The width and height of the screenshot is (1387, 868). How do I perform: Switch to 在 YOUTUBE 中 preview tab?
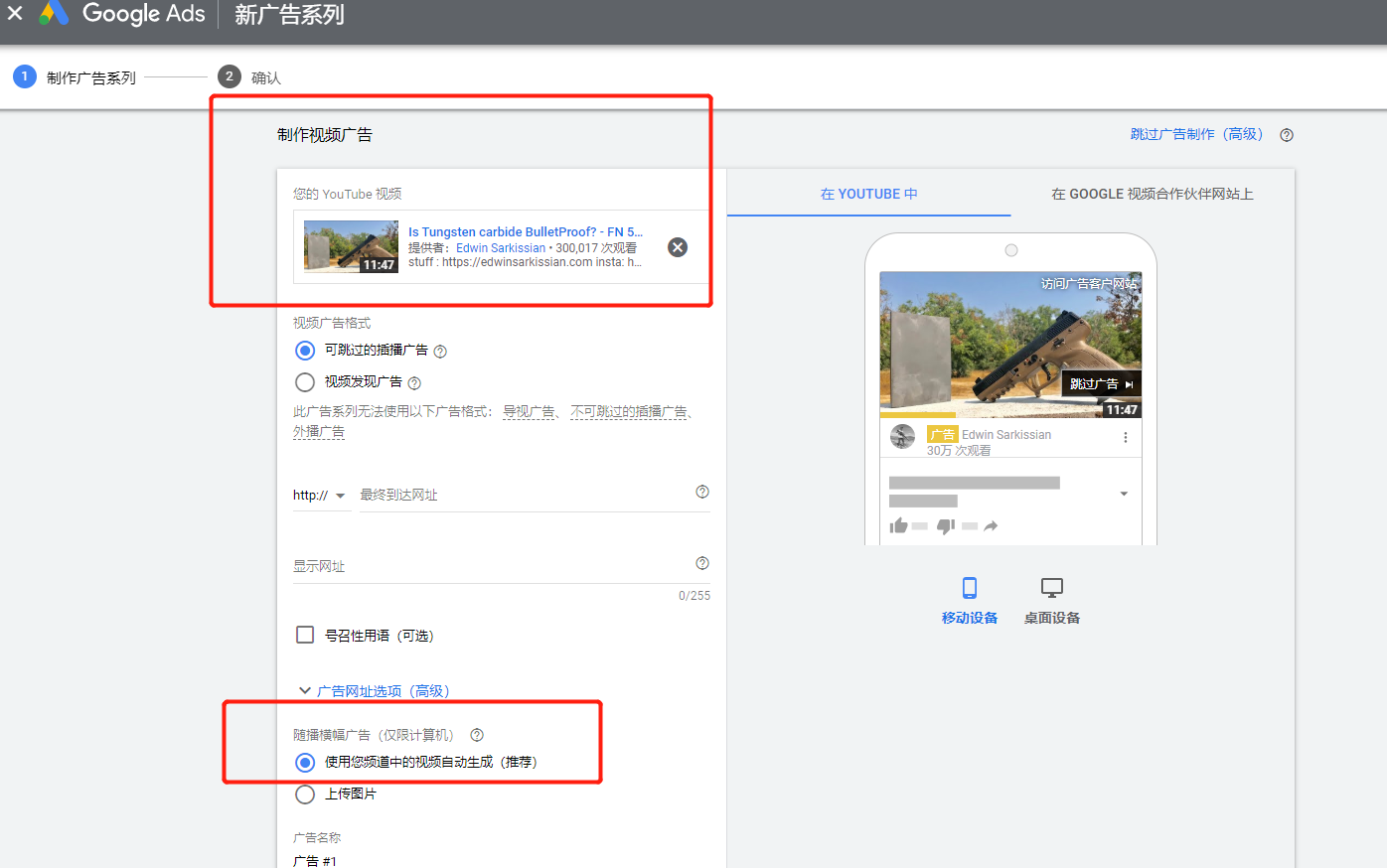click(869, 194)
